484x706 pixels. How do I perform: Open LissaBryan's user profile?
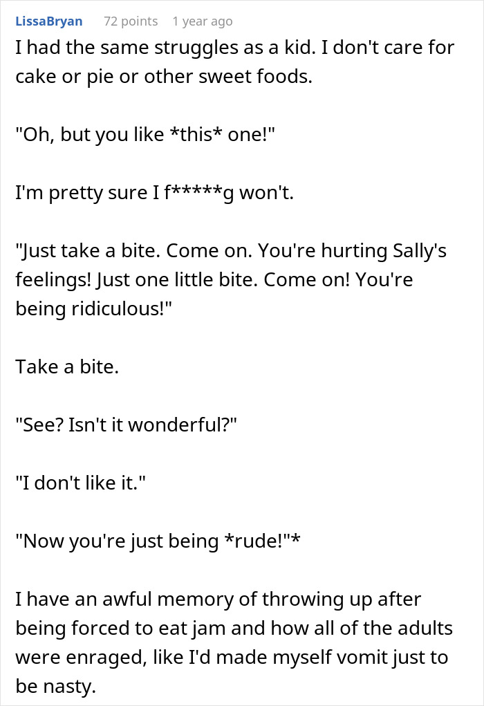48,21
